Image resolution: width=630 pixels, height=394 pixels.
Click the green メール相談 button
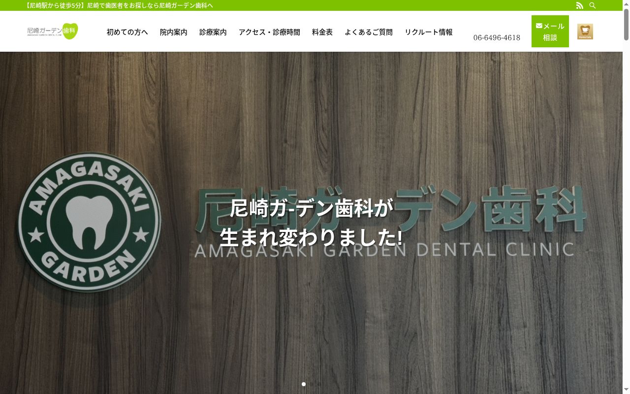[550, 32]
